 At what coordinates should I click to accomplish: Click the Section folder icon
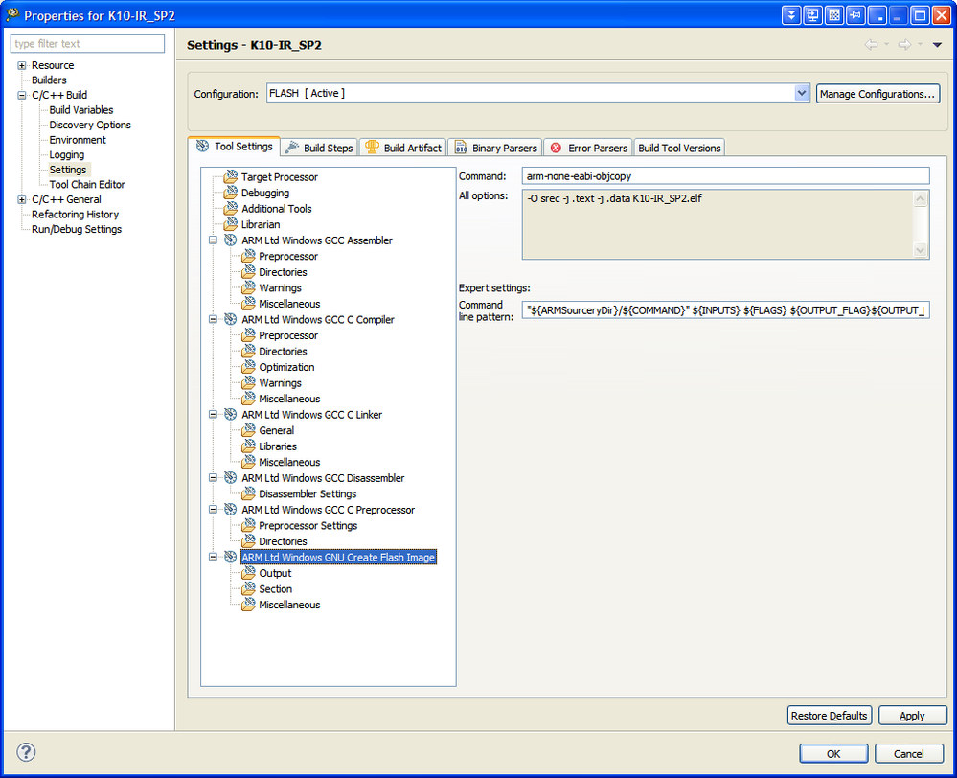tap(248, 588)
